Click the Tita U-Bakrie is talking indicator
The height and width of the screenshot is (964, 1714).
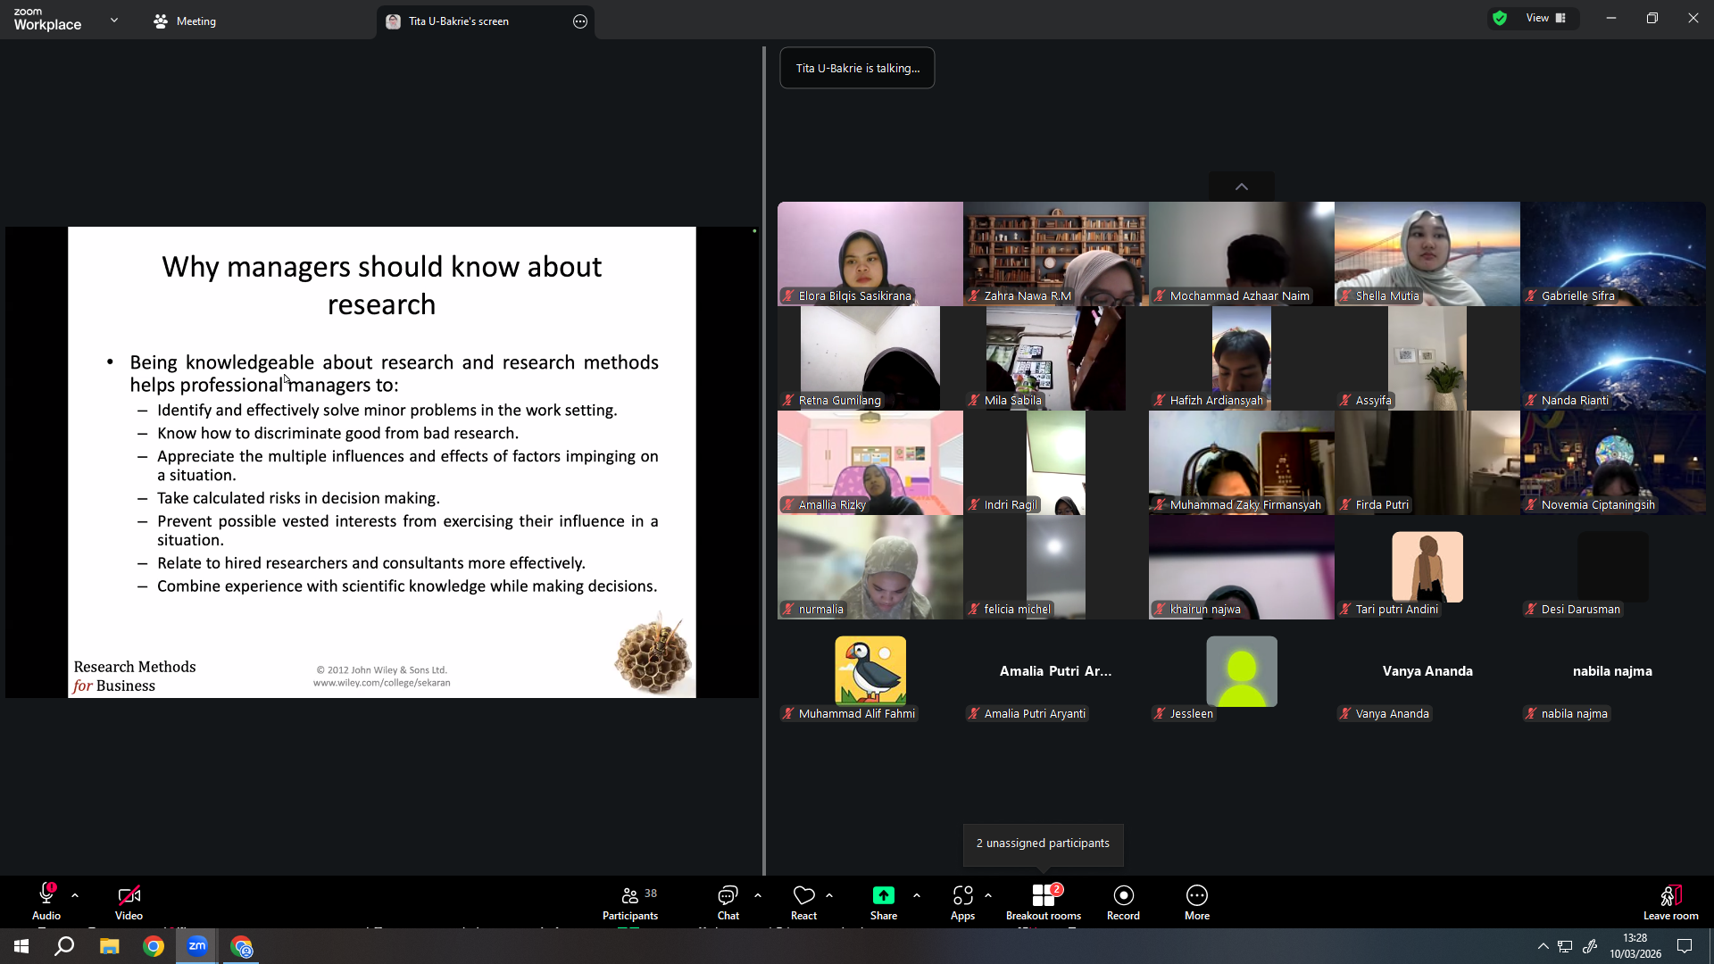click(x=857, y=68)
